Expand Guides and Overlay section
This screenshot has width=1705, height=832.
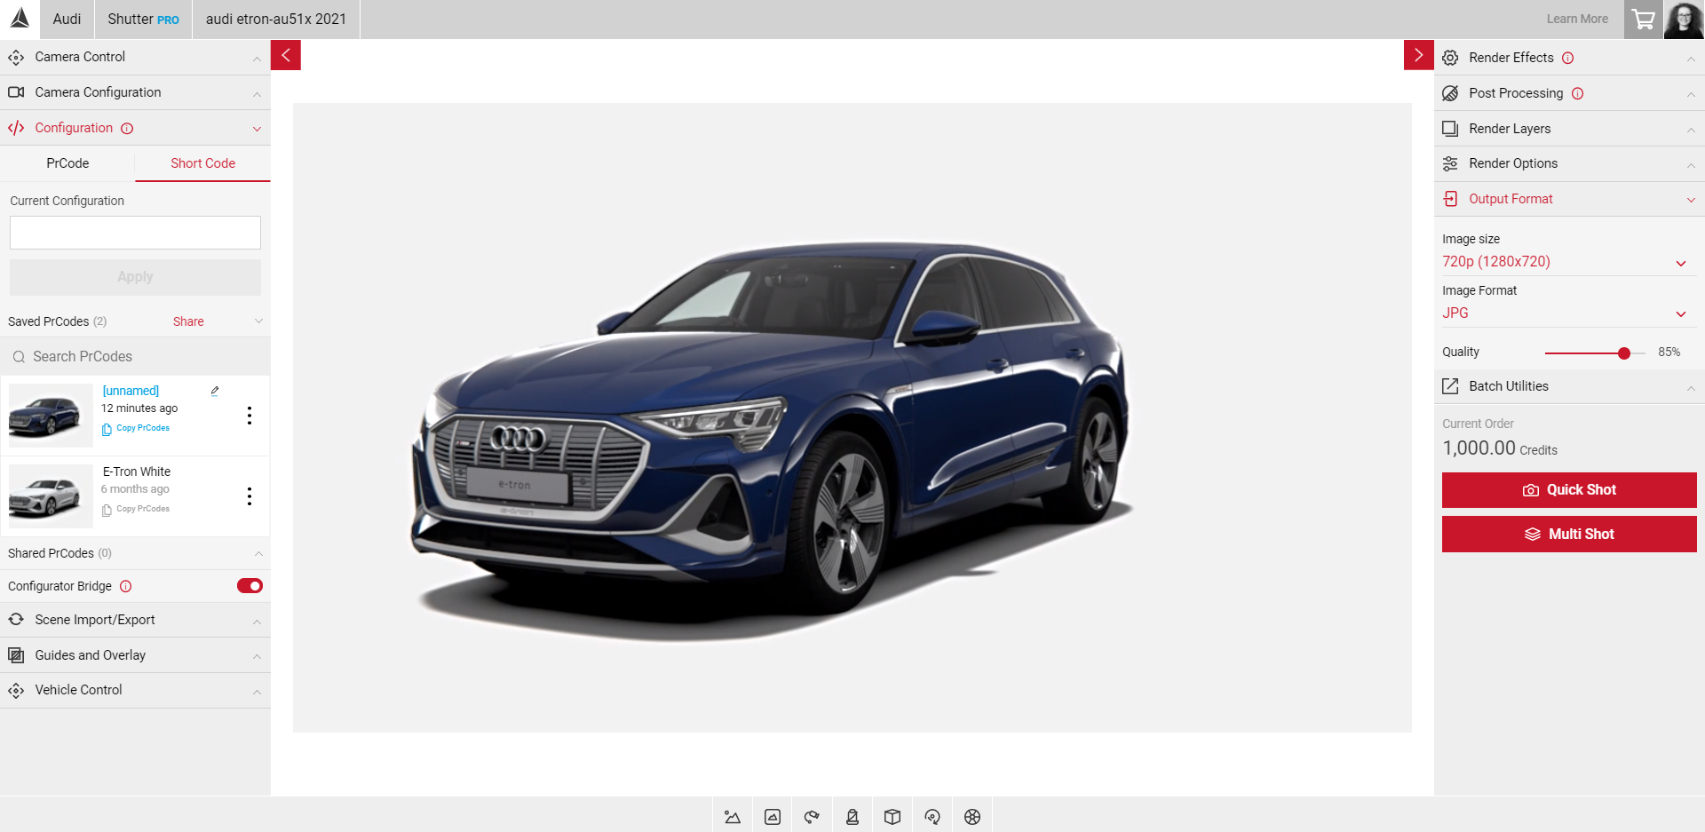135,655
